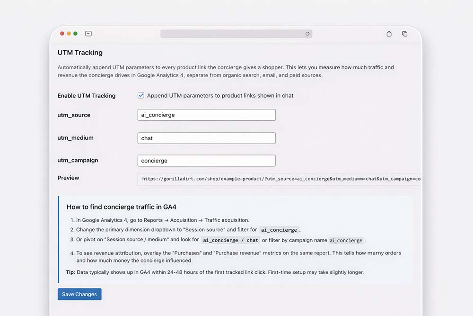Maximize the window with the green button
Viewport: 473px width, 316px height.
[76, 34]
